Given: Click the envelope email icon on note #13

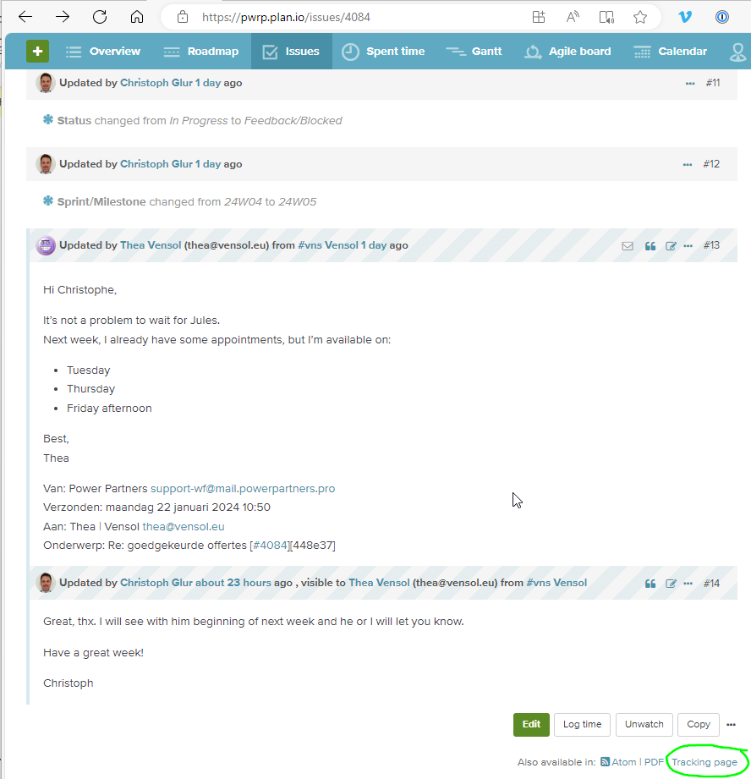Looking at the screenshot, I should (628, 246).
